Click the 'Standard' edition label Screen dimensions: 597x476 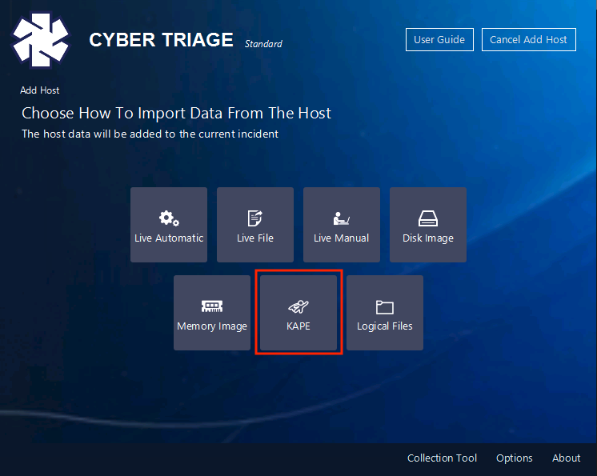tap(263, 44)
